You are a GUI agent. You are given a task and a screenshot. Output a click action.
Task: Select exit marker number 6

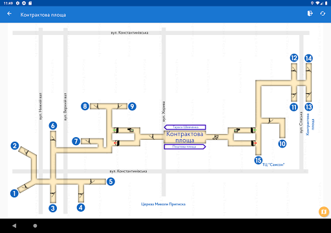53,126
